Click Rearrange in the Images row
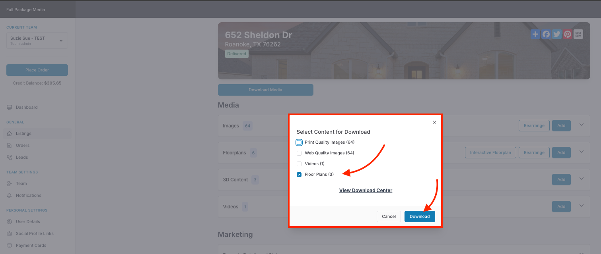 click(x=534, y=126)
